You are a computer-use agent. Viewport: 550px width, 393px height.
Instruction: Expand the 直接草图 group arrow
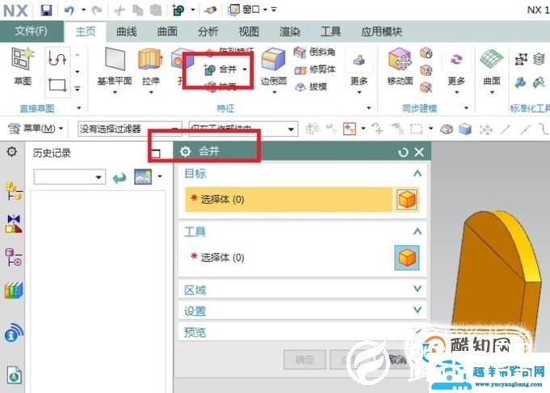point(79,108)
